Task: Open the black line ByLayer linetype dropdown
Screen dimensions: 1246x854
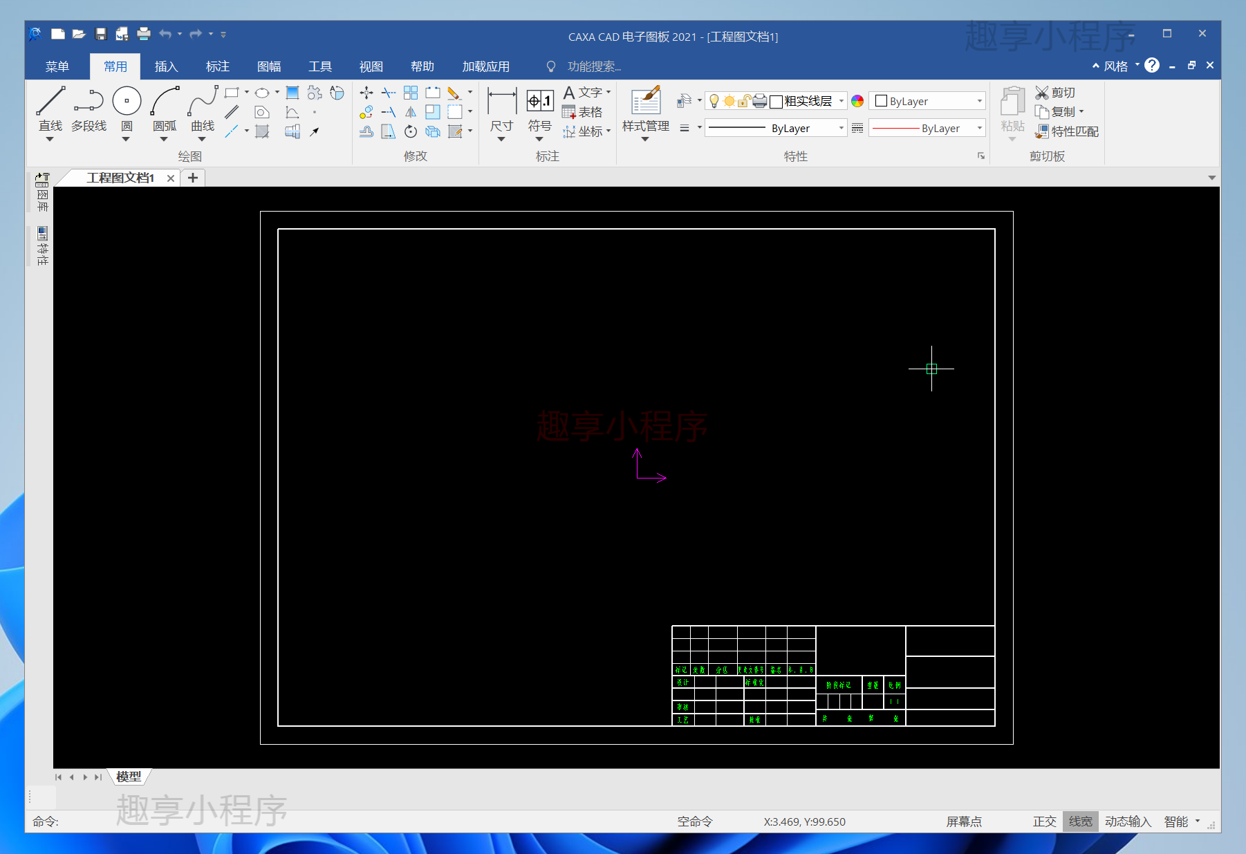Action: tap(841, 128)
